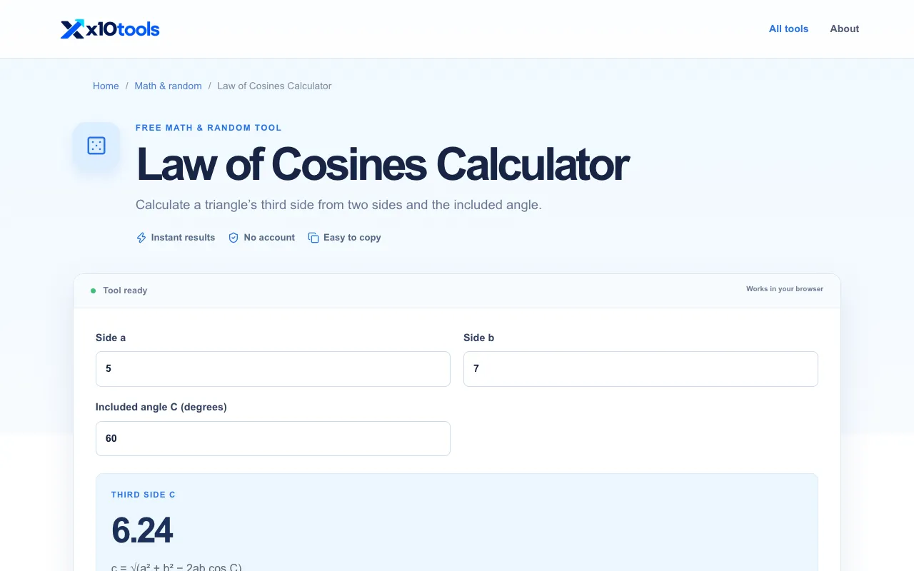Focus the Included angle C input field
Screen dimensions: 914x571
pyautogui.click(x=273, y=438)
